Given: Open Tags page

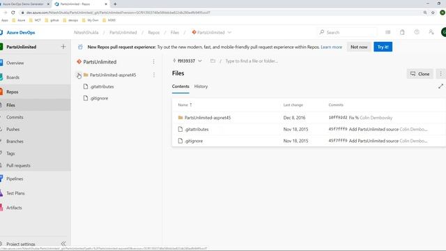Looking at the screenshot, I should (x=10, y=153).
